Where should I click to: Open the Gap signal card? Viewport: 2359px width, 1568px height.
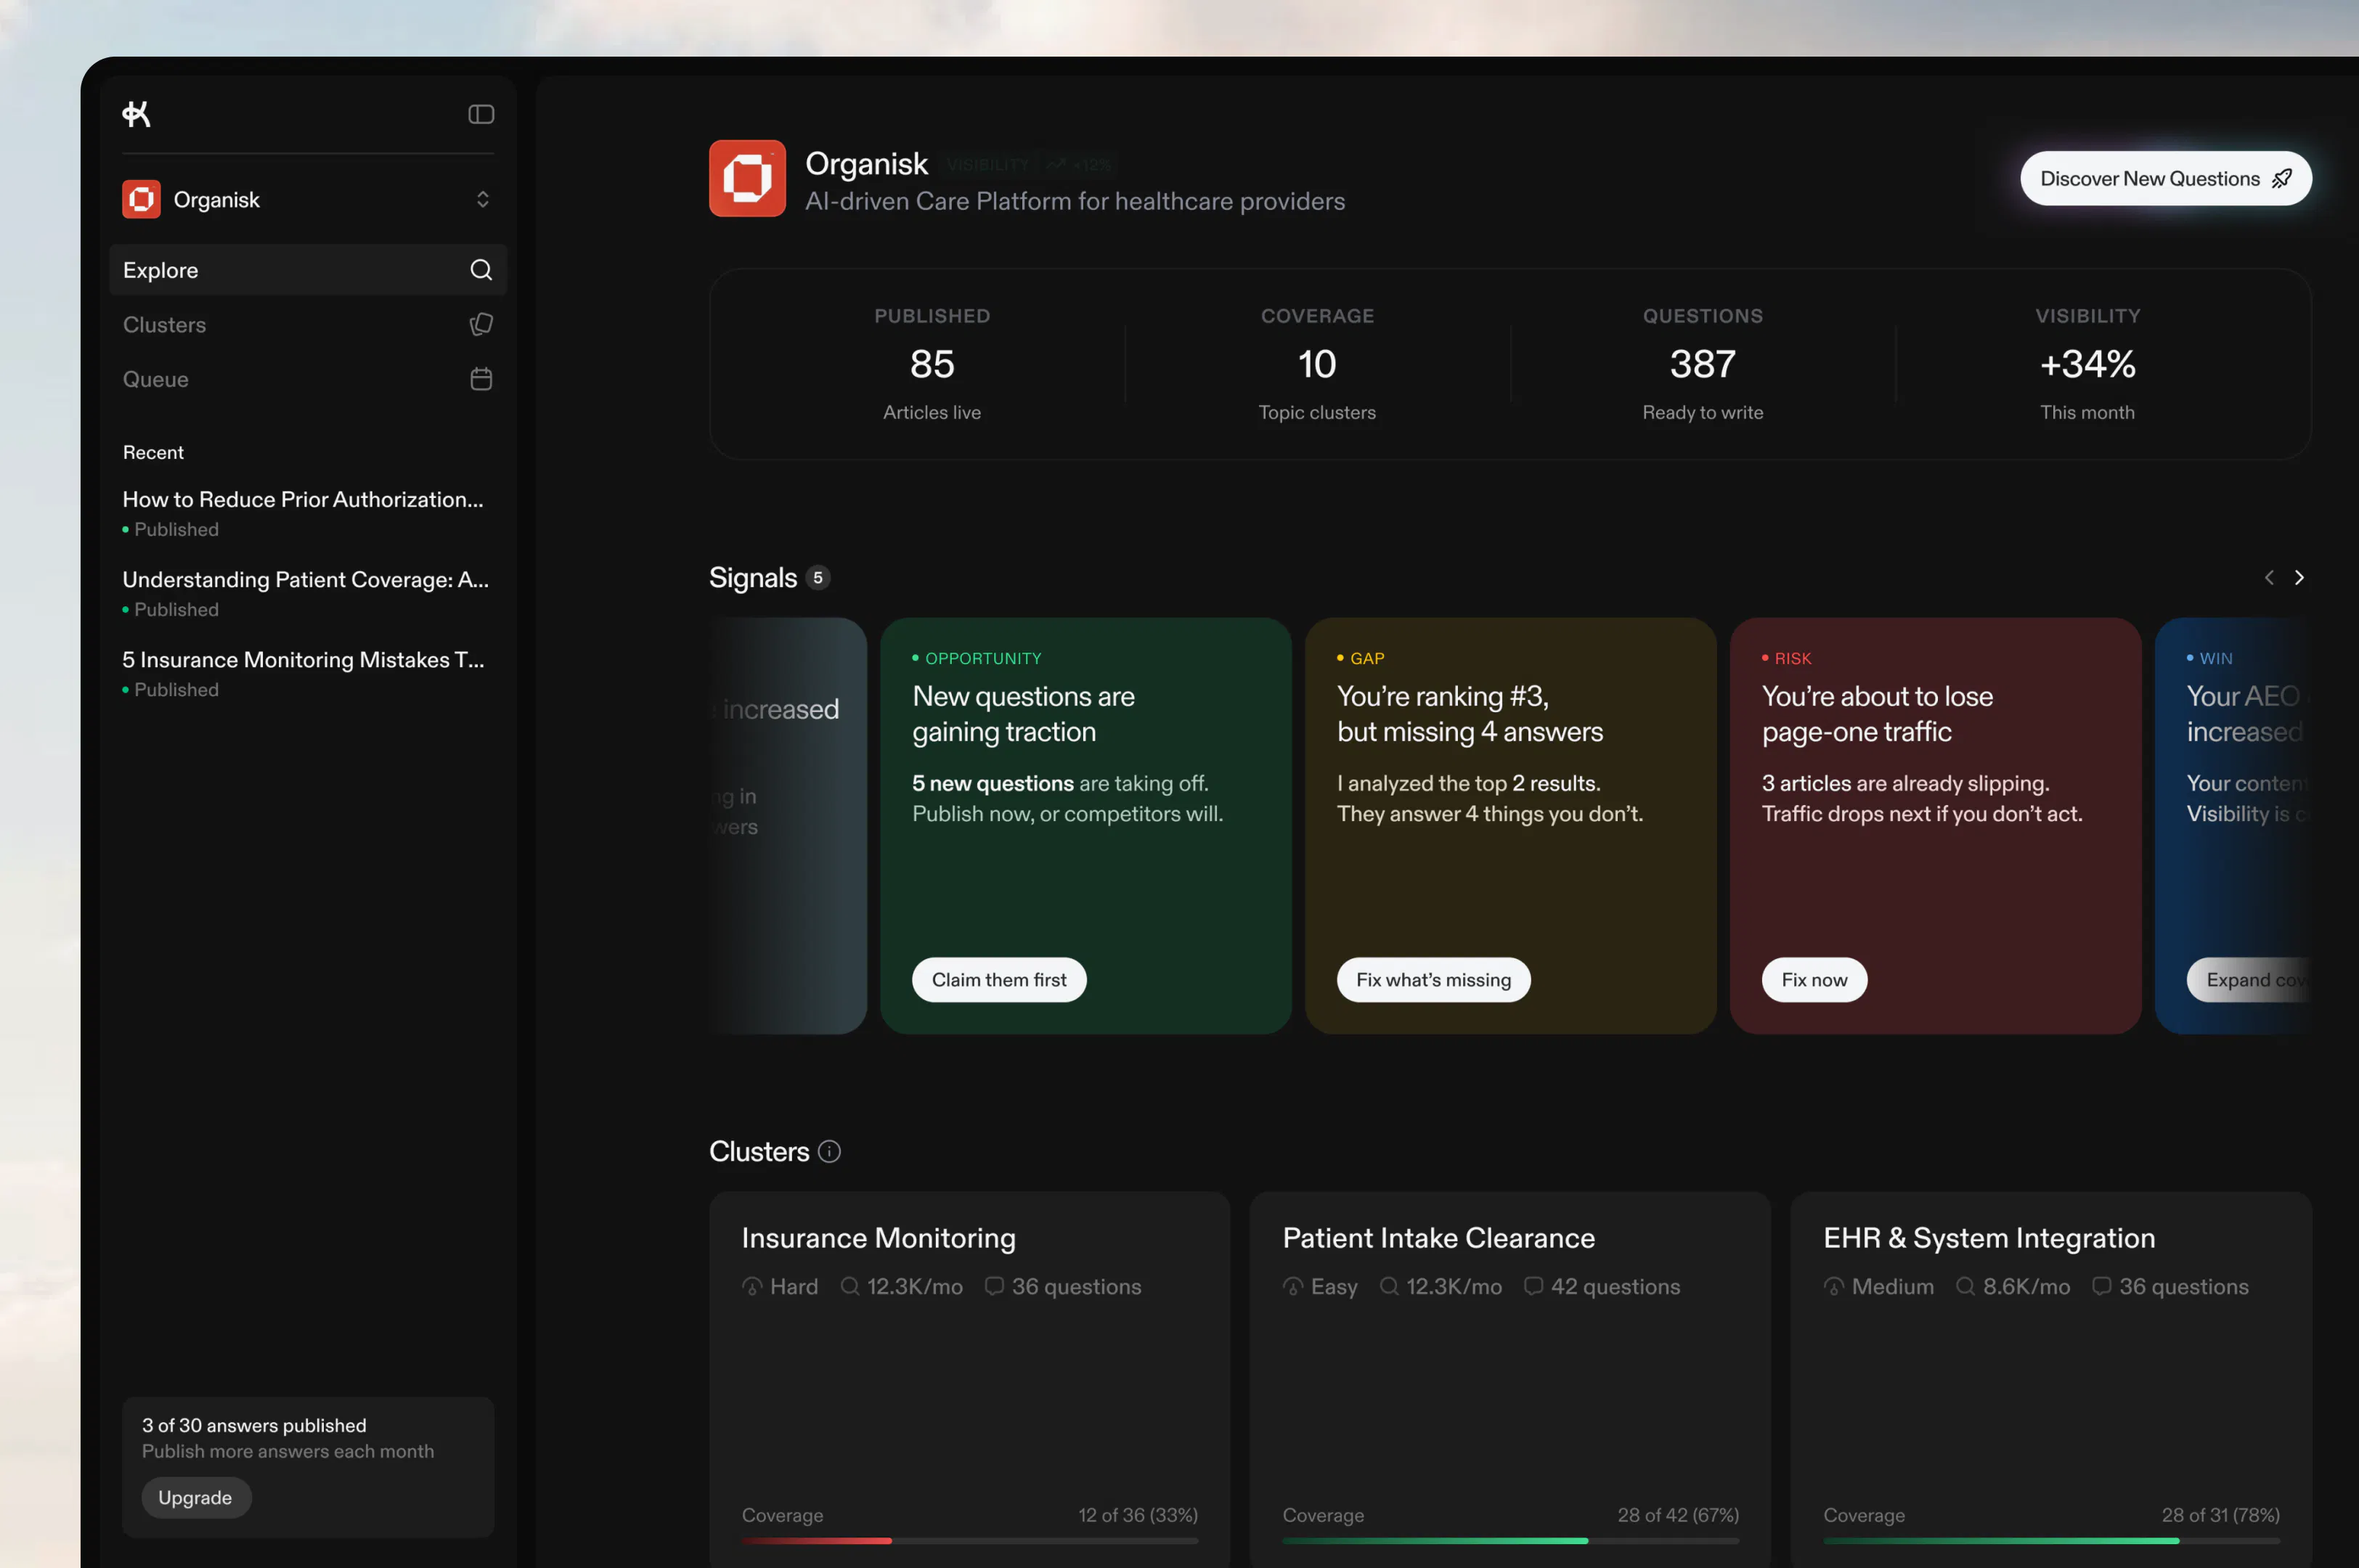click(x=1510, y=826)
